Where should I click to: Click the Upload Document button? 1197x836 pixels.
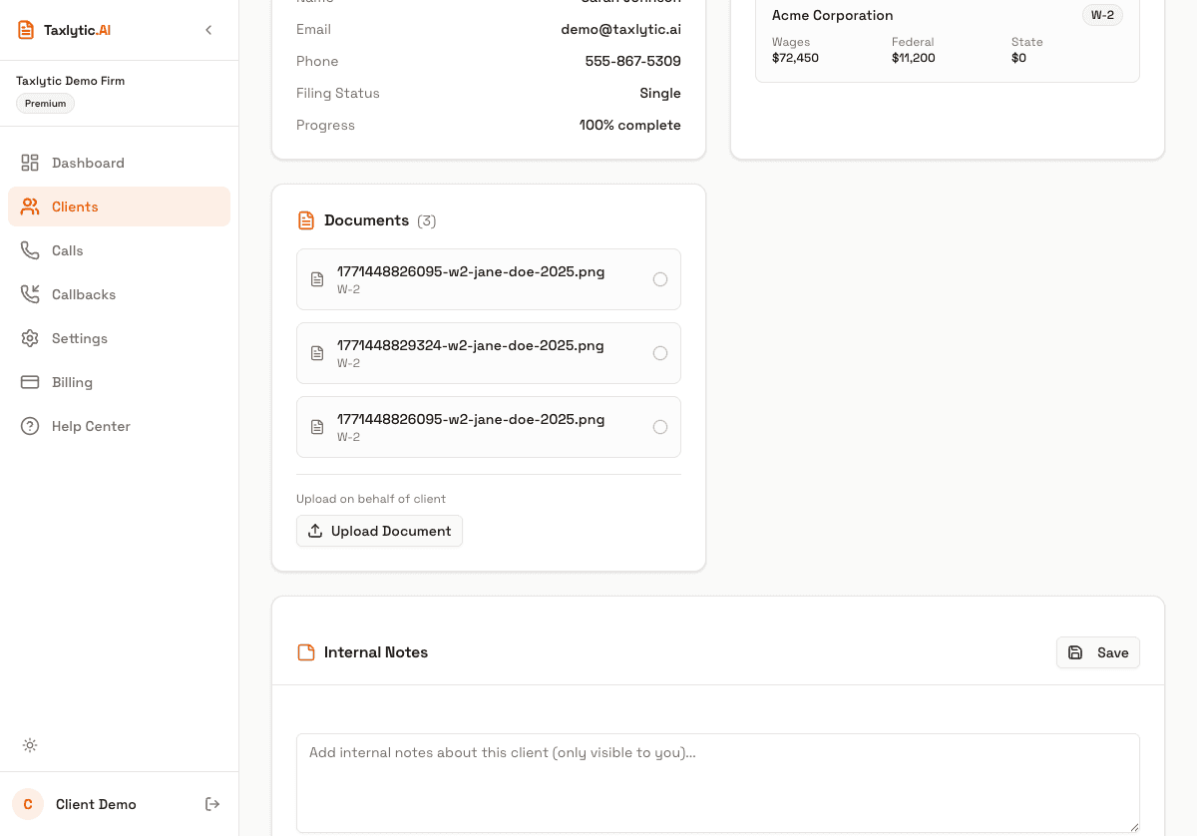[379, 530]
